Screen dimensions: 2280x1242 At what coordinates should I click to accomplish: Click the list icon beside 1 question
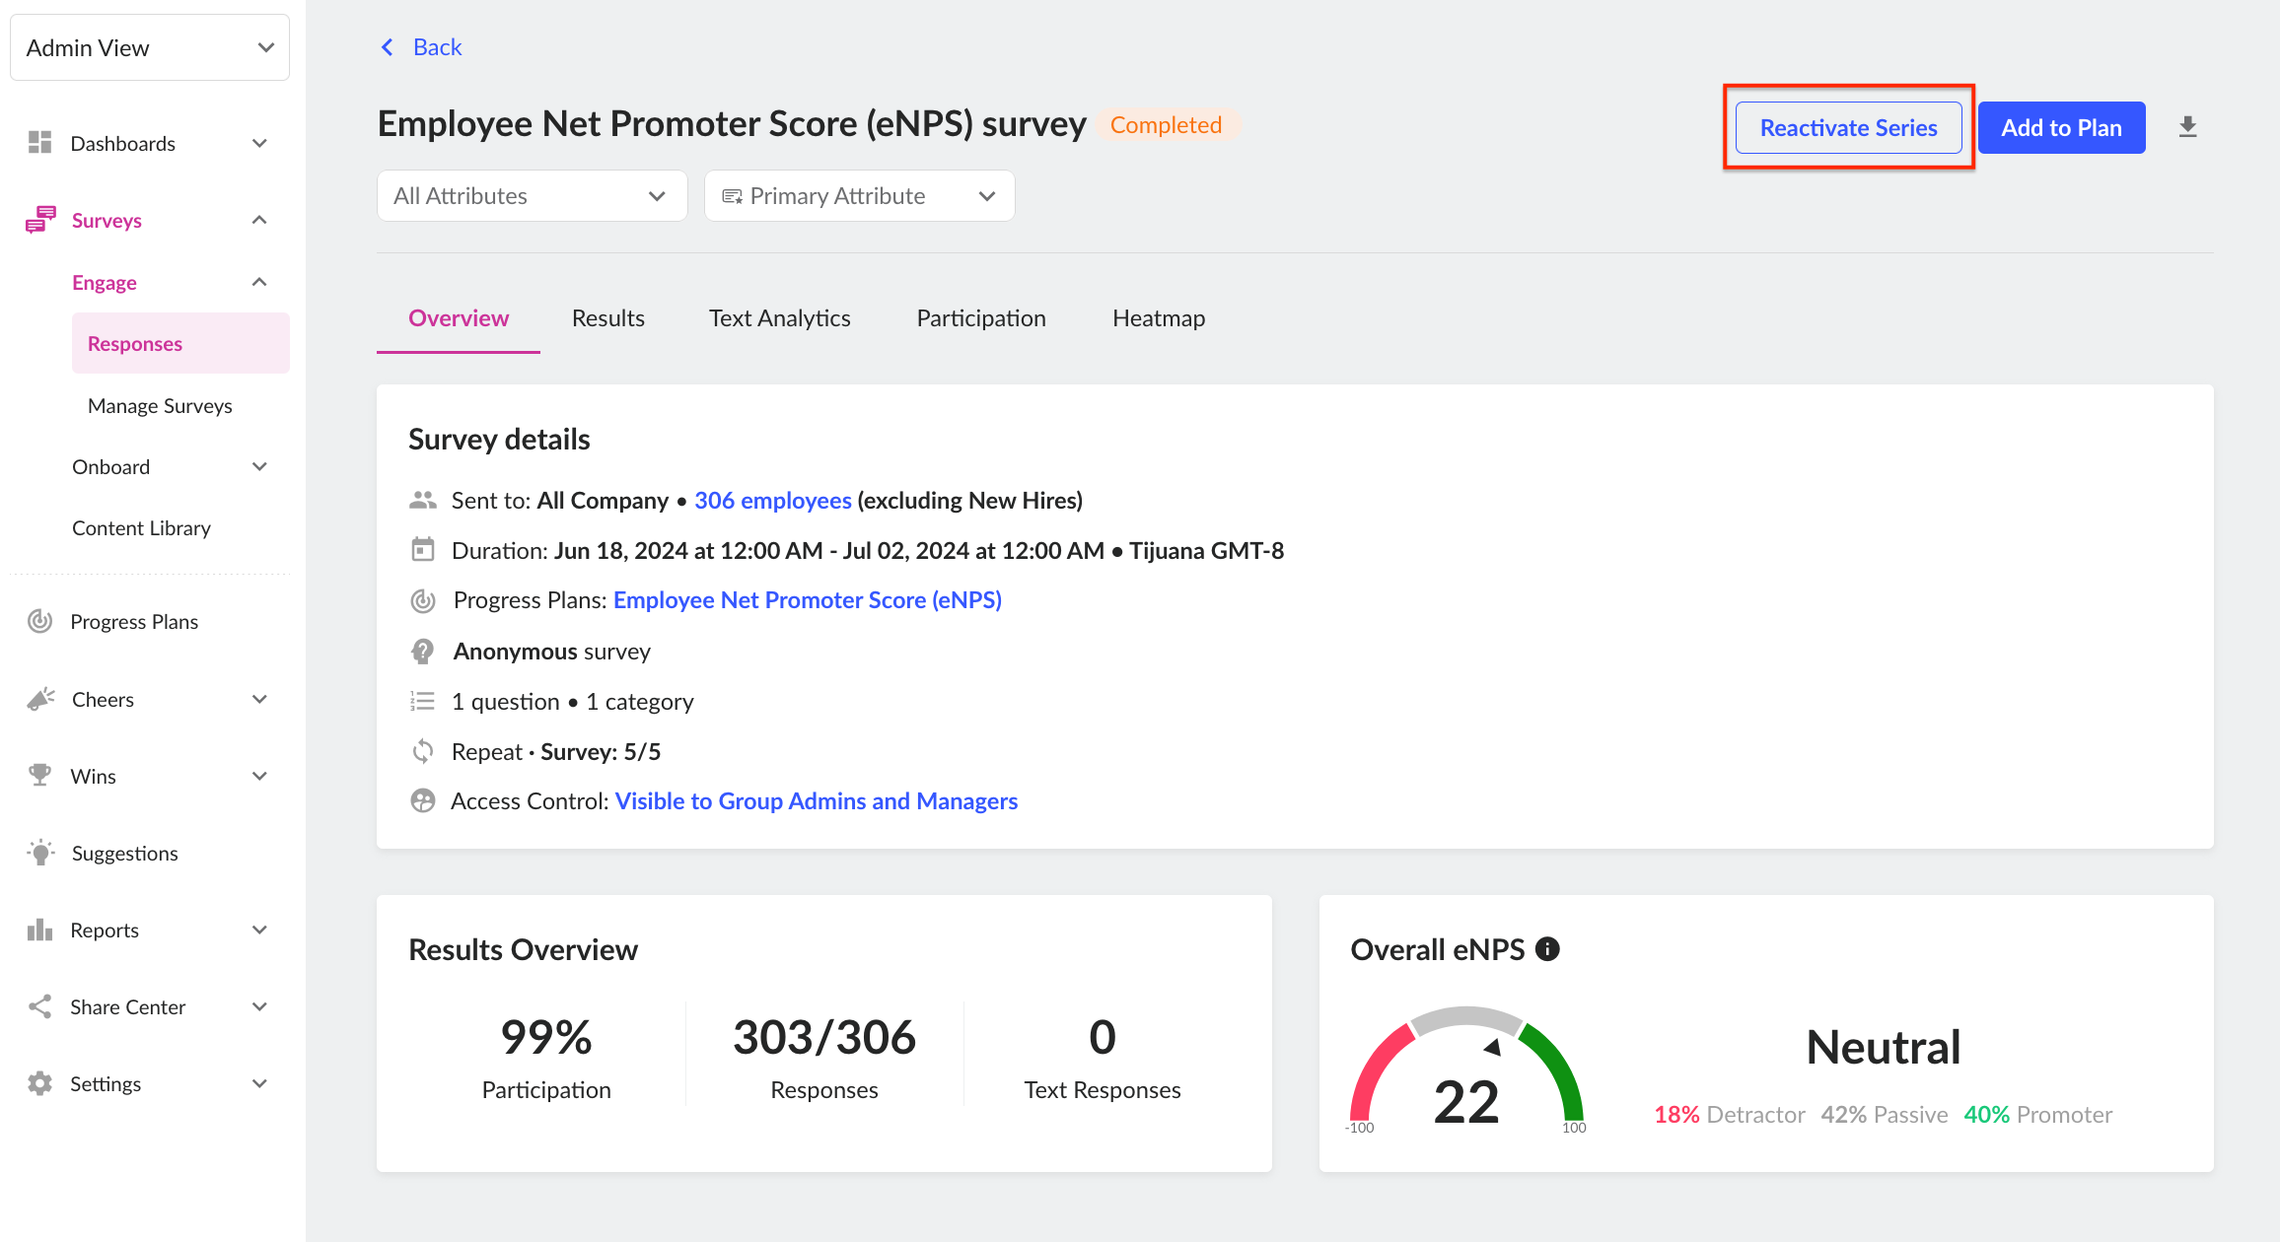coord(423,701)
